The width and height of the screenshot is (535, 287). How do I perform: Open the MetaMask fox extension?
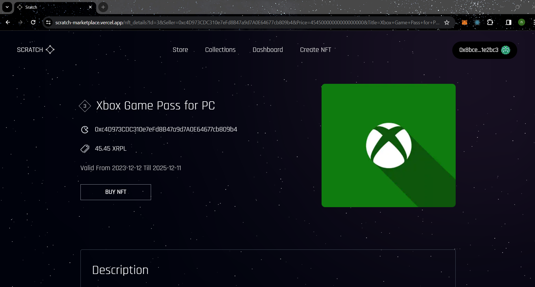point(464,22)
